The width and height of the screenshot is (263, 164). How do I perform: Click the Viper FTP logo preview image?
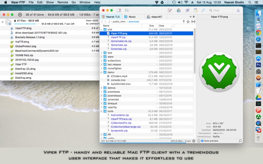pyautogui.click(x=219, y=72)
